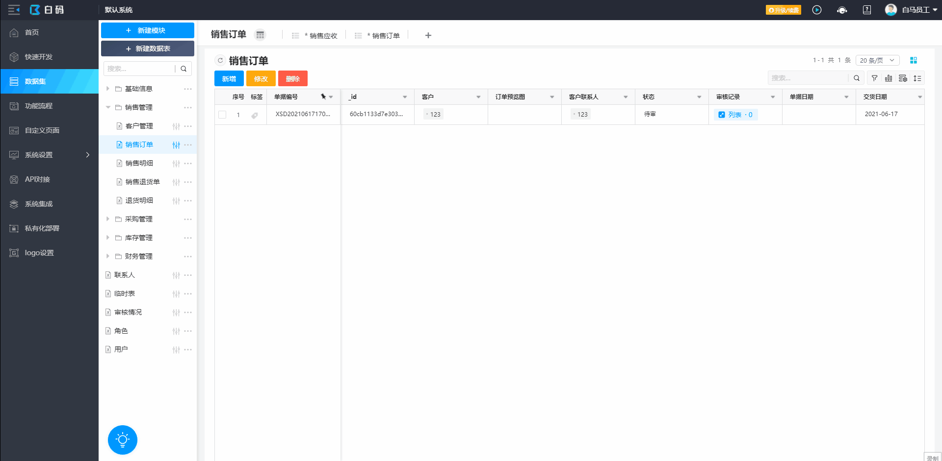Image resolution: width=942 pixels, height=461 pixels.
Task: Click the red 删除 button
Action: point(293,78)
